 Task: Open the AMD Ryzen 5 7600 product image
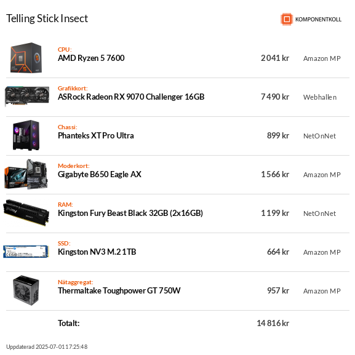[x=26, y=58]
